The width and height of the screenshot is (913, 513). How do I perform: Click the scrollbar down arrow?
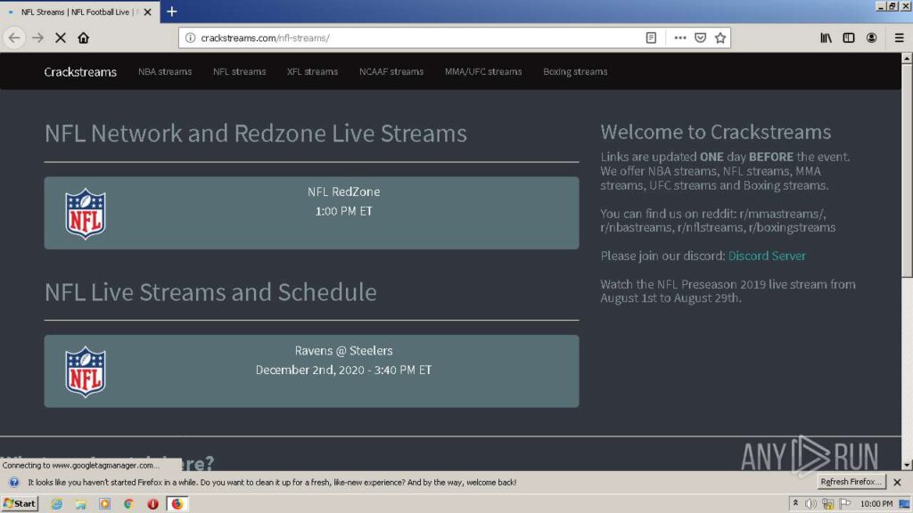tap(907, 465)
